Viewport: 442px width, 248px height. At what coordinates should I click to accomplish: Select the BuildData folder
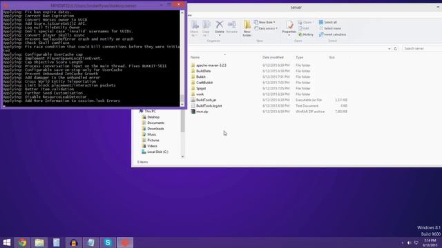coord(203,71)
